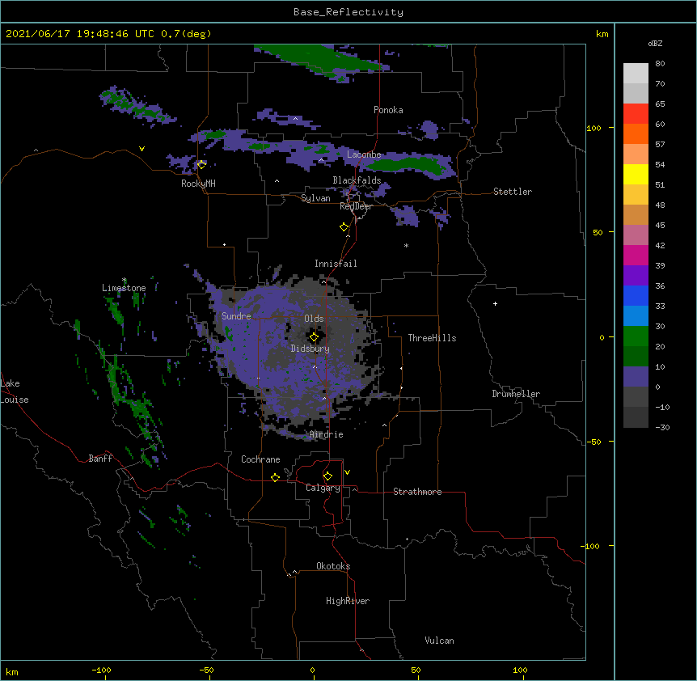
Task: Click the Banff label
Action: pyautogui.click(x=100, y=459)
